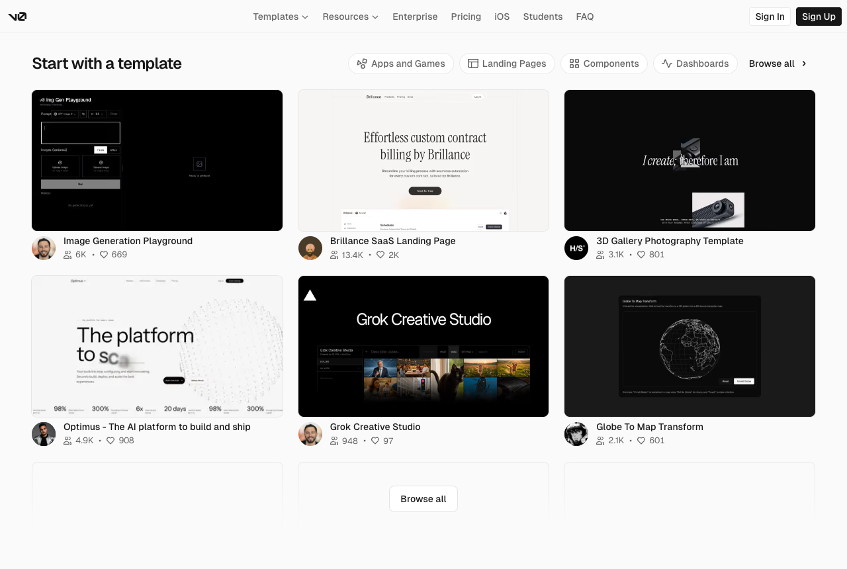847x569 pixels.
Task: Click the heart icon next to 2K
Action: tap(380, 255)
